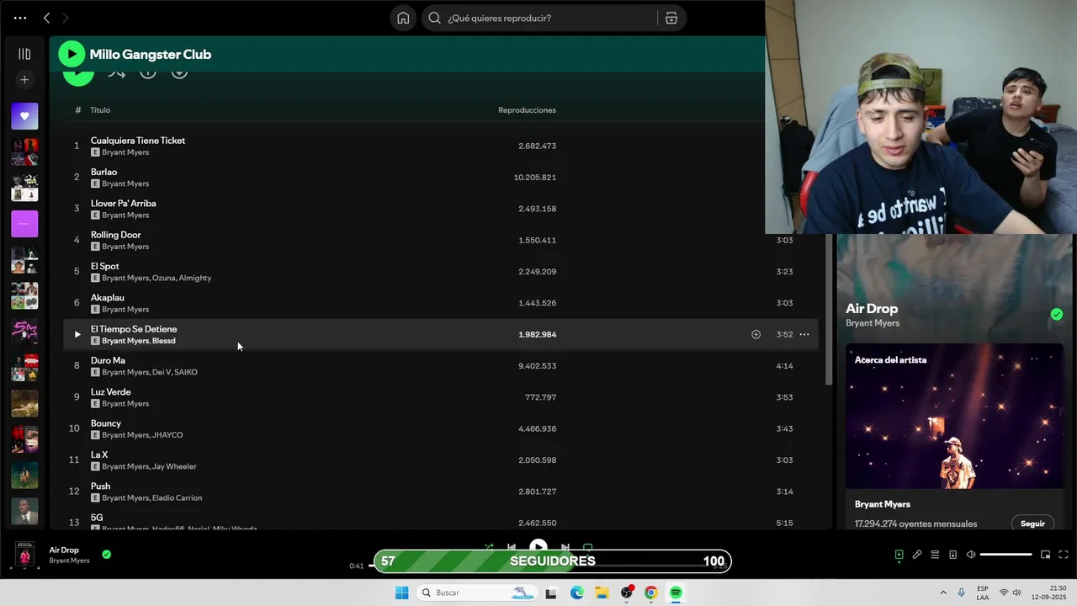Select track Llover Pa' Arriba

(x=124, y=203)
